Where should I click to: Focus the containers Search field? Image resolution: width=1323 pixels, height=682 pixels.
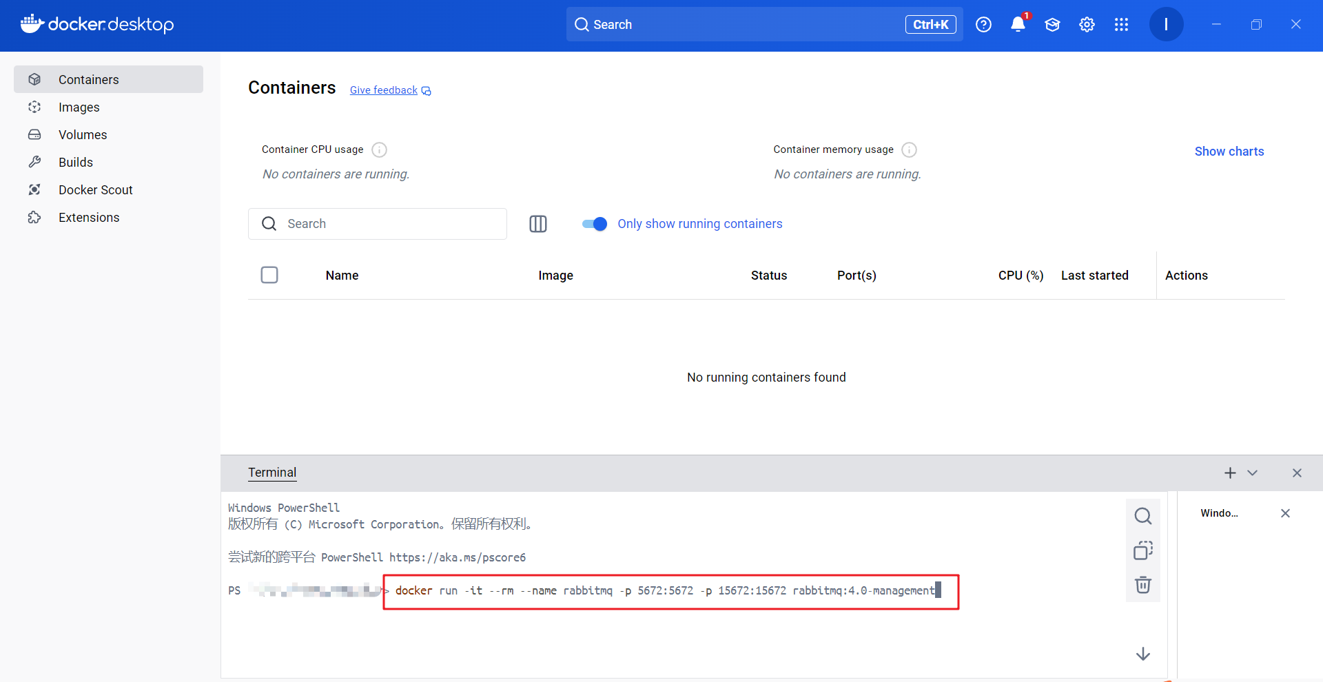(378, 224)
